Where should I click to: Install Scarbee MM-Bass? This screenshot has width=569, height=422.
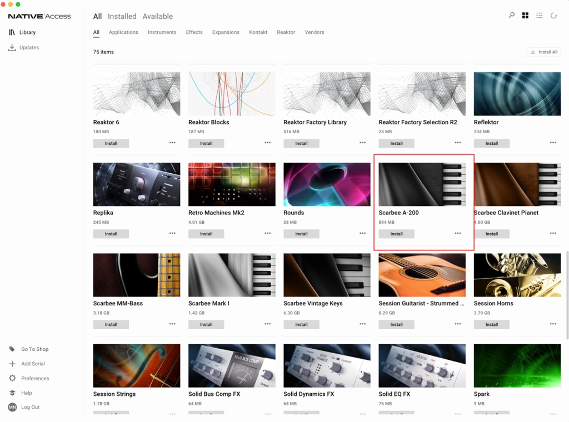coord(111,324)
